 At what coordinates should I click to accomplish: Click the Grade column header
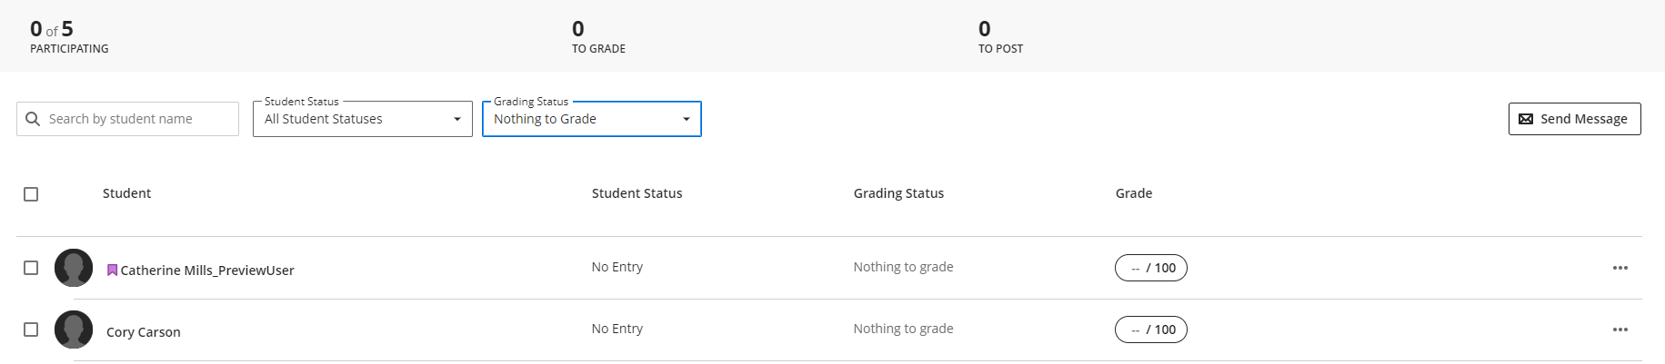1133,193
